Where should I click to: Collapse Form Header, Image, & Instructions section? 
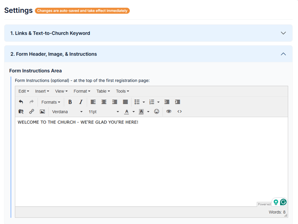click(148, 54)
